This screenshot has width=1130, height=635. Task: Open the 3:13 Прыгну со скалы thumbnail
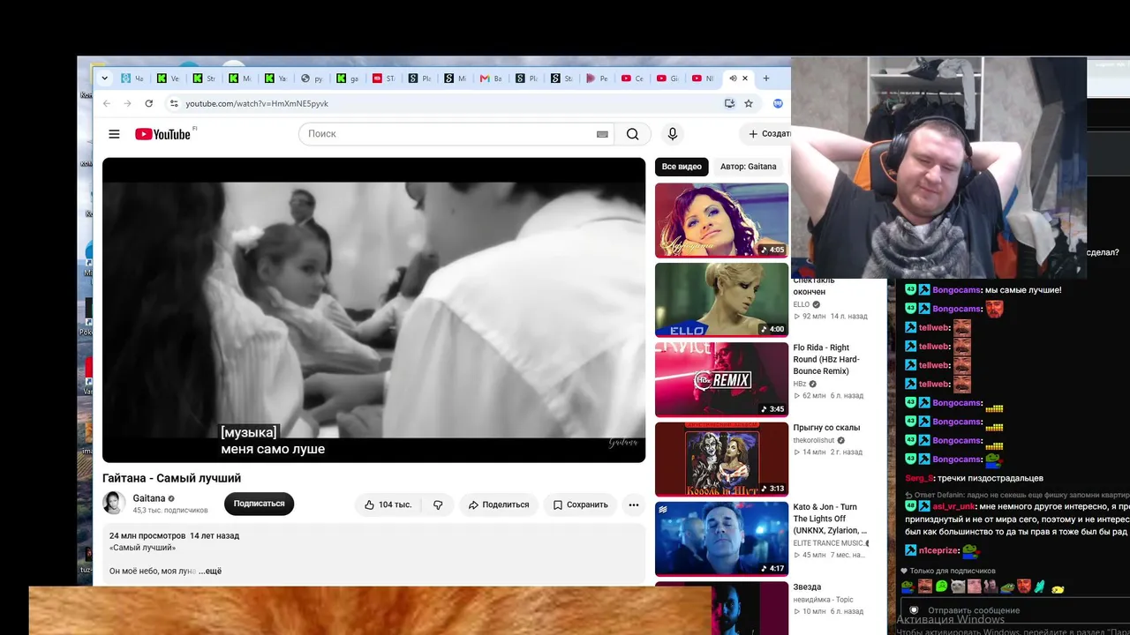(x=721, y=459)
